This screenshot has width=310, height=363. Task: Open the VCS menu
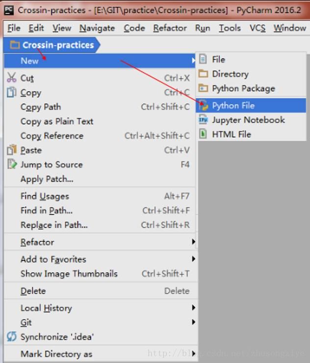(x=258, y=28)
